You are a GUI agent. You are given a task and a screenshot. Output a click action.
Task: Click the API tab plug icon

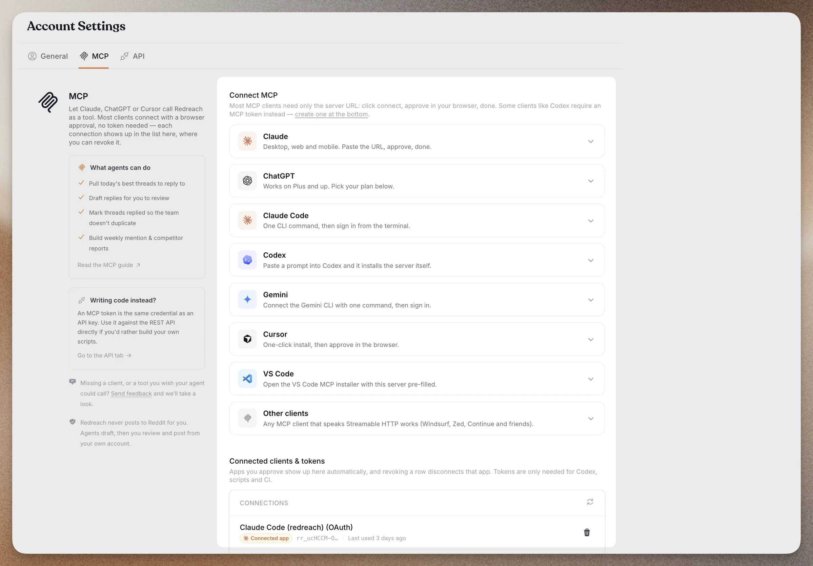124,56
